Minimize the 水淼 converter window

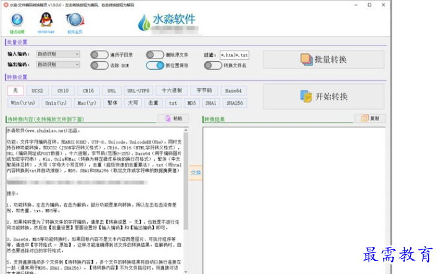pyautogui.click(x=356, y=5)
